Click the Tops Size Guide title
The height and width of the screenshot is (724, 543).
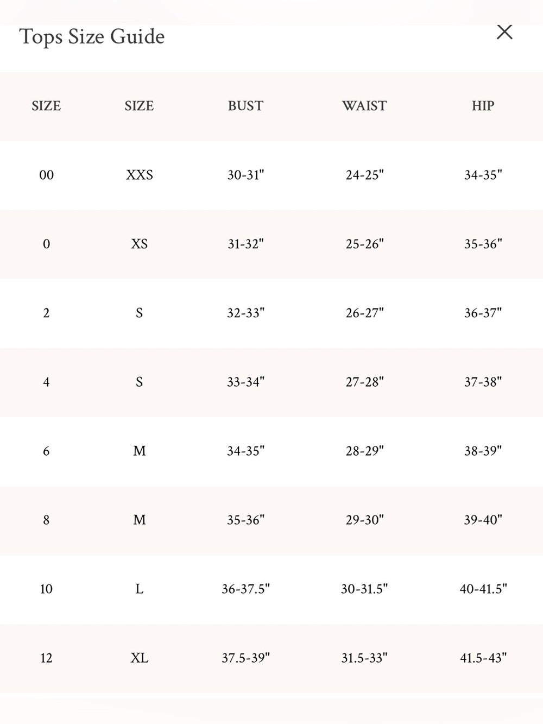point(92,37)
